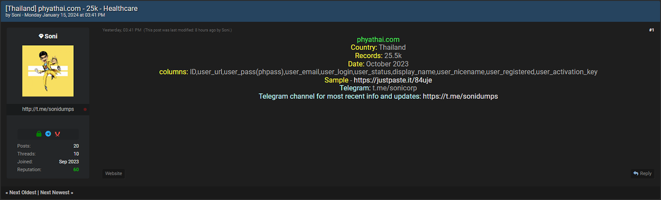The height and width of the screenshot is (200, 661).
Task: Click the red V badge icon
Action: click(x=57, y=134)
